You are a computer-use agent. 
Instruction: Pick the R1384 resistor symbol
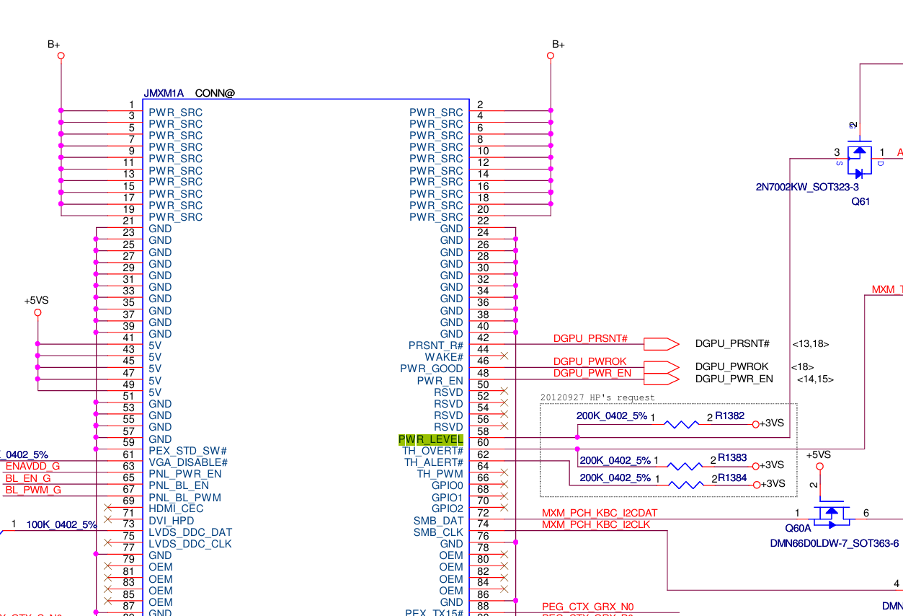[x=681, y=484]
